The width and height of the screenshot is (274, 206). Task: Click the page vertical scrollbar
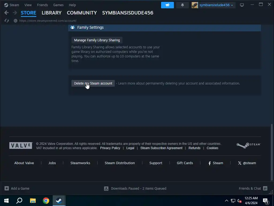click(x=272, y=152)
